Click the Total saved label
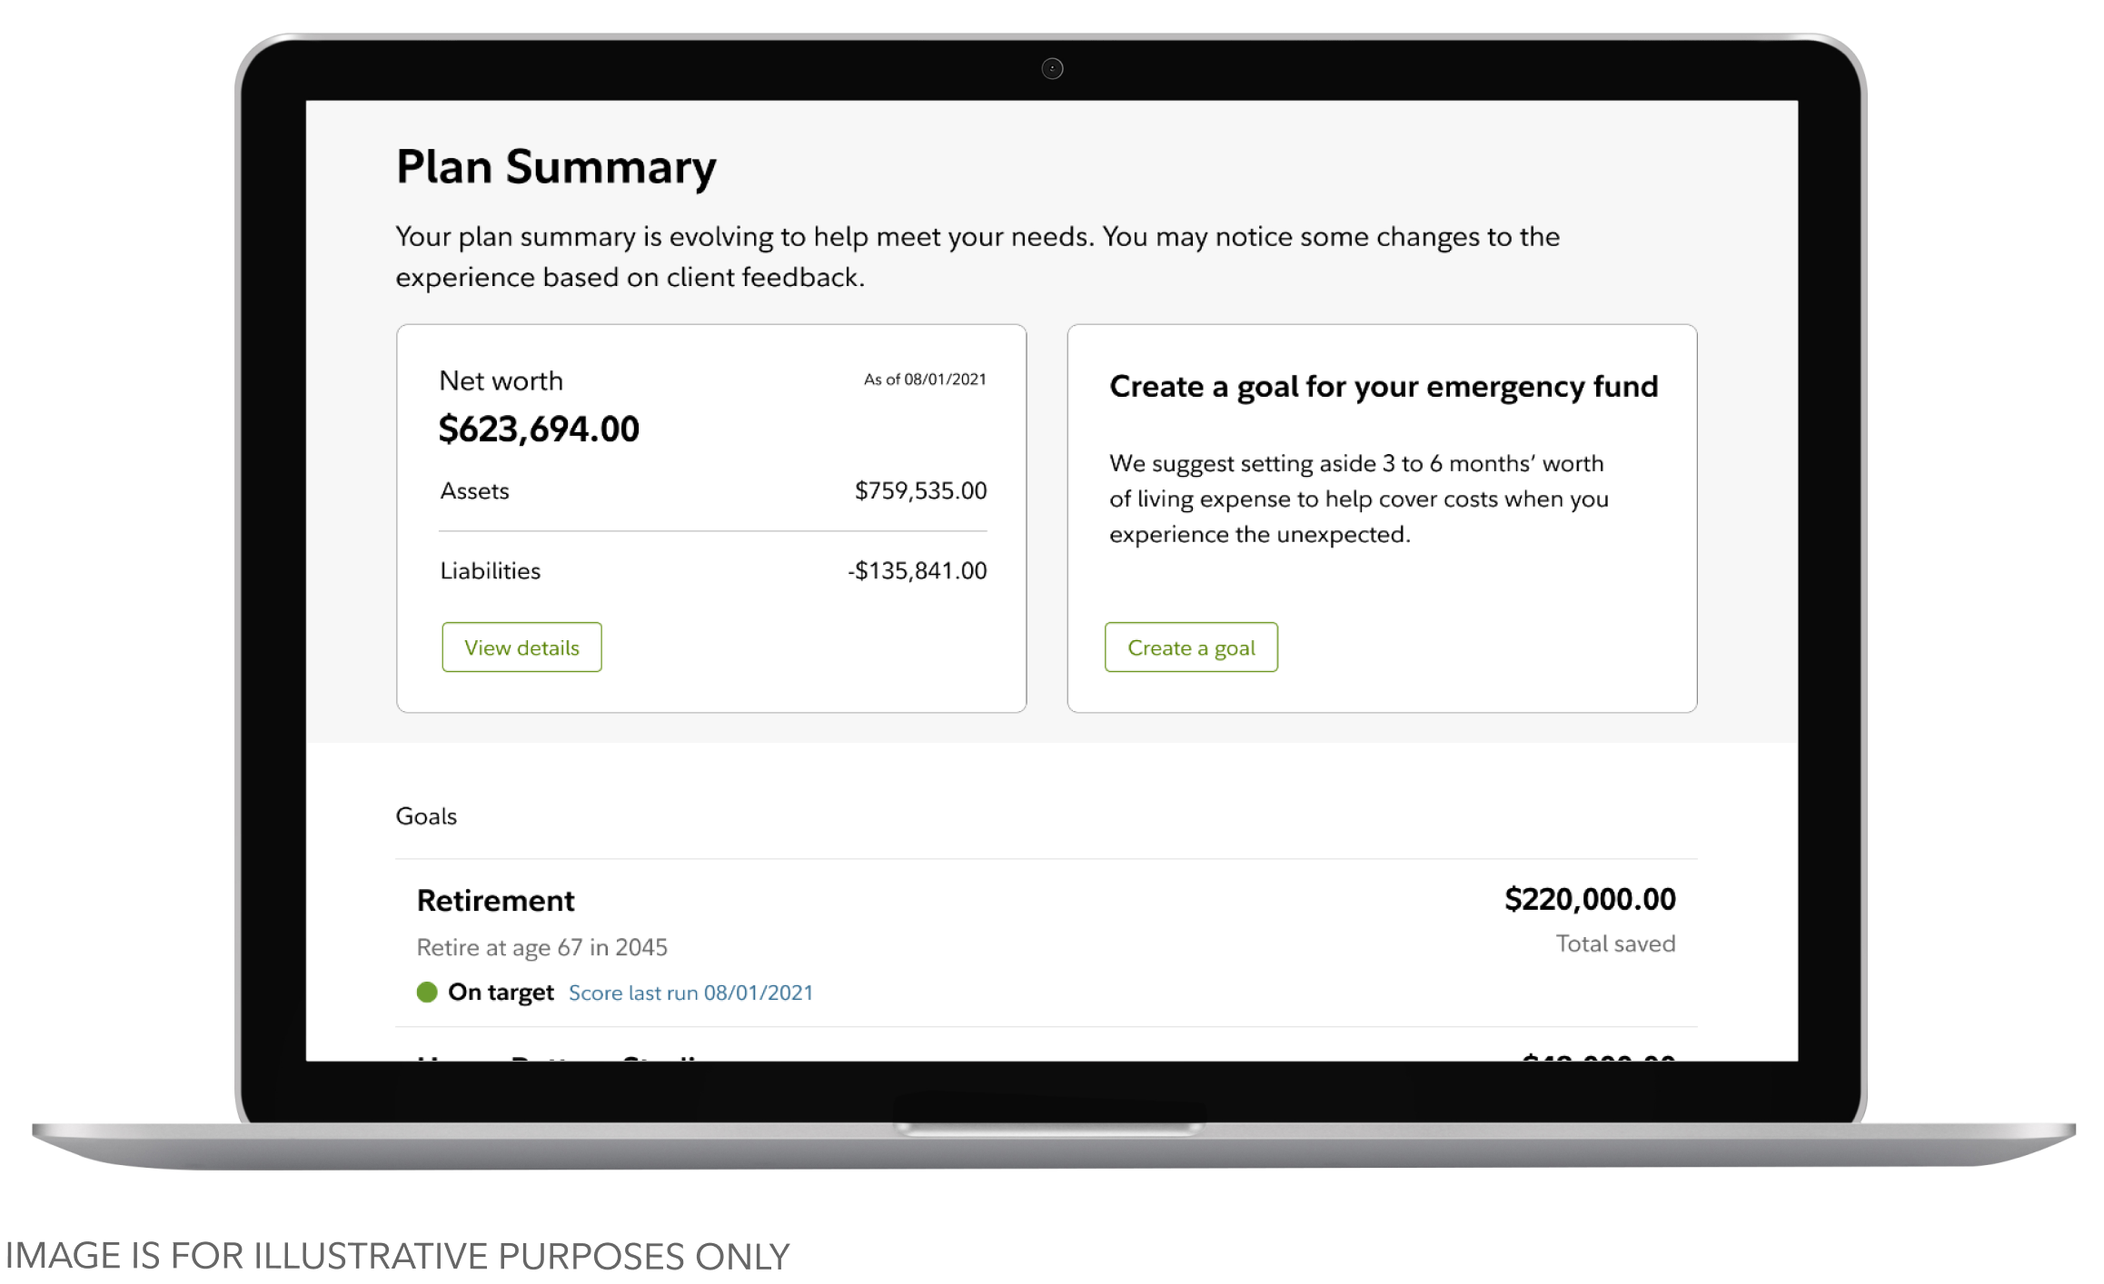 [x=1615, y=943]
